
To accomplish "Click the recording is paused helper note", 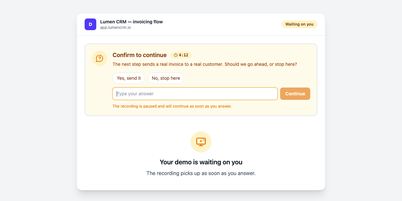I will point(172,106).
